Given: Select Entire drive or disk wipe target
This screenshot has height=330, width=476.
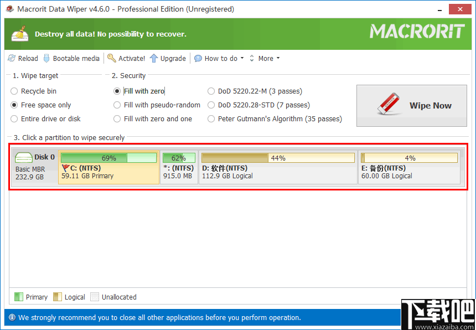Looking at the screenshot, I should (x=13, y=118).
